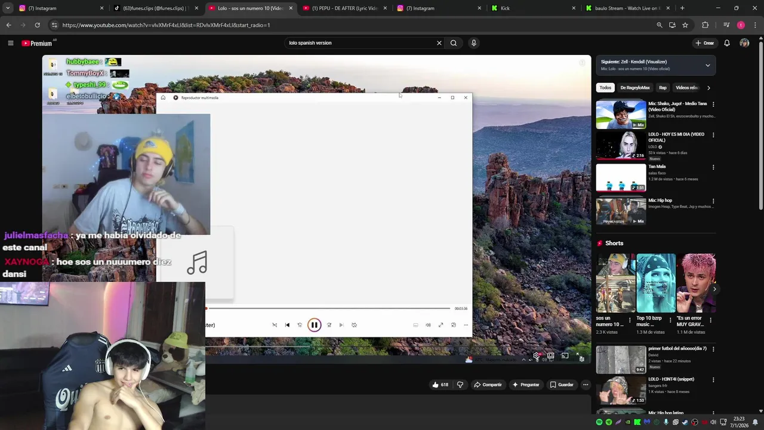
Task: Skip forward 30 seconds in media player
Action: pyautogui.click(x=329, y=325)
